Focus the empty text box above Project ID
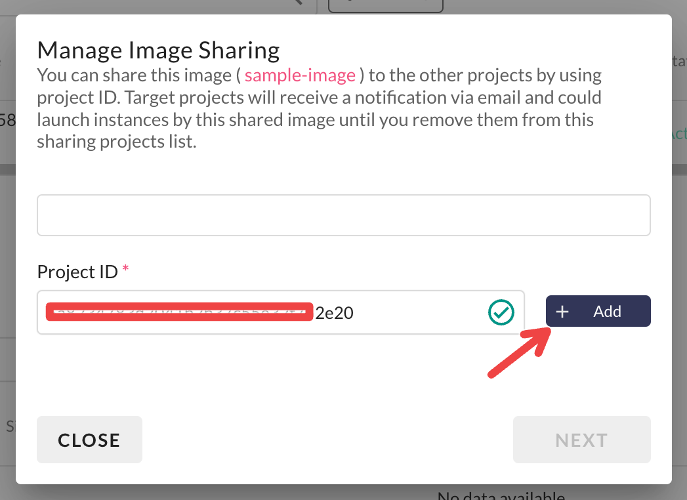This screenshot has width=687, height=500. pyautogui.click(x=343, y=215)
